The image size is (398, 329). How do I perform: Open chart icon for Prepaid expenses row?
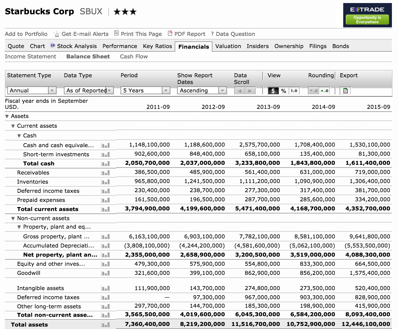coord(106,200)
